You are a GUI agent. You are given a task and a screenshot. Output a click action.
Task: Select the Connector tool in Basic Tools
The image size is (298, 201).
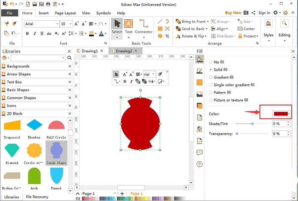point(144,25)
